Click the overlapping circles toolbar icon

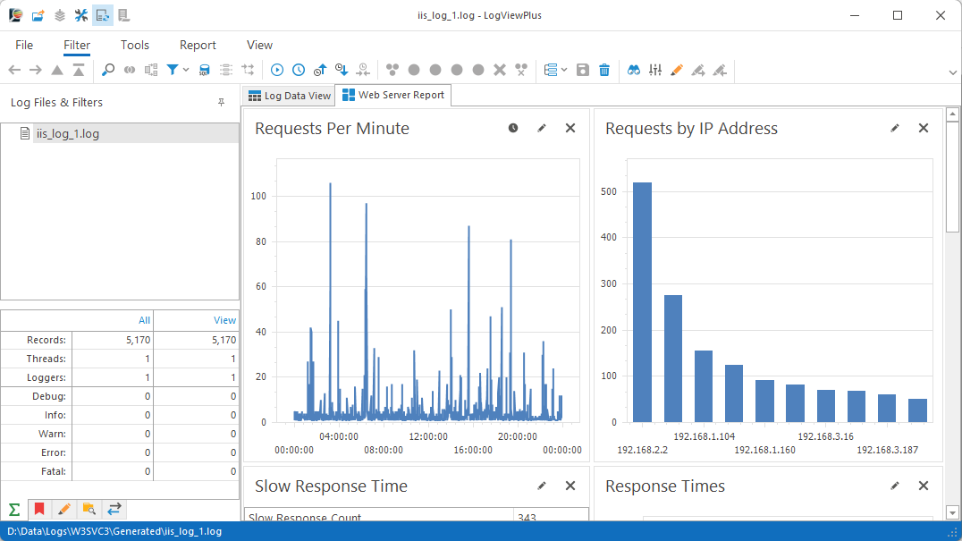(130, 70)
